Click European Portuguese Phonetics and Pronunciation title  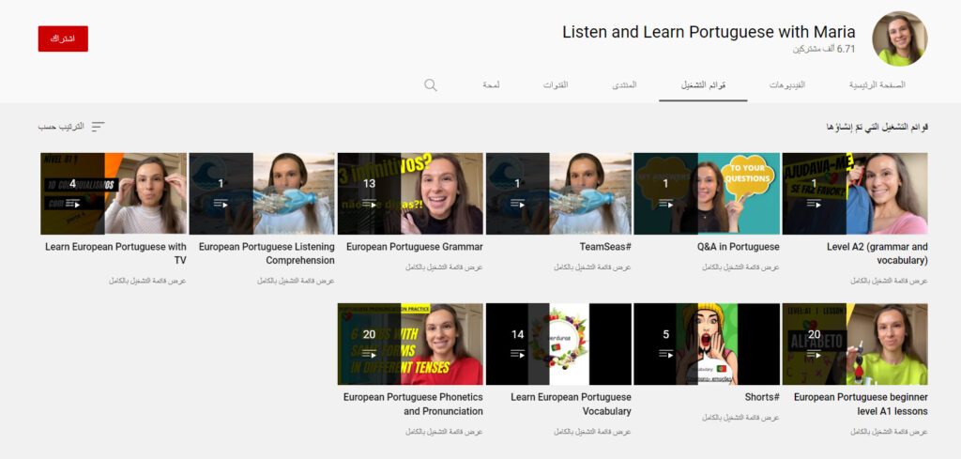[413, 404]
